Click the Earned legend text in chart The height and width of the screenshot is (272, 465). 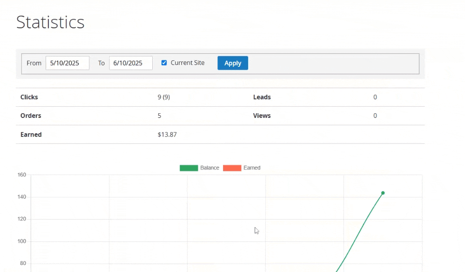(x=252, y=168)
